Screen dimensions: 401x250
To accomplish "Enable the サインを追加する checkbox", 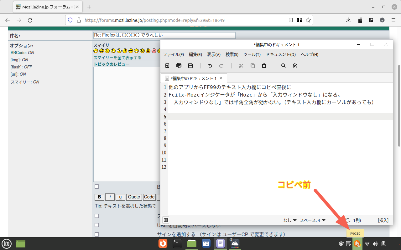I will point(97,234).
